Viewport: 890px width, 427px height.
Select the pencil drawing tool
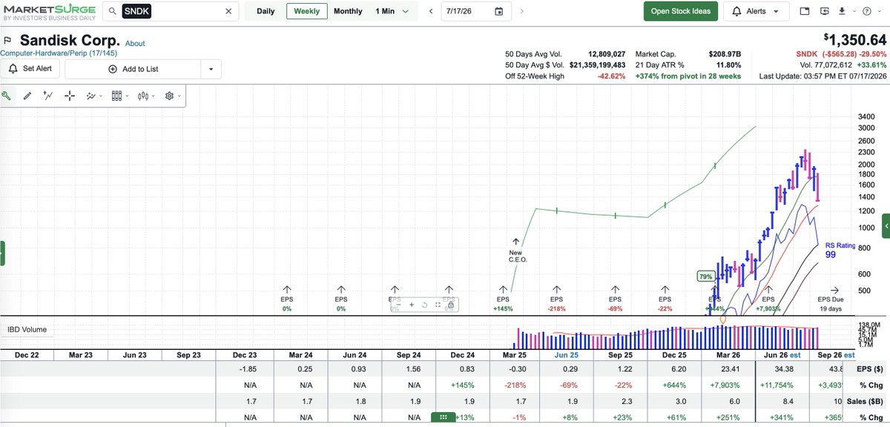click(27, 96)
